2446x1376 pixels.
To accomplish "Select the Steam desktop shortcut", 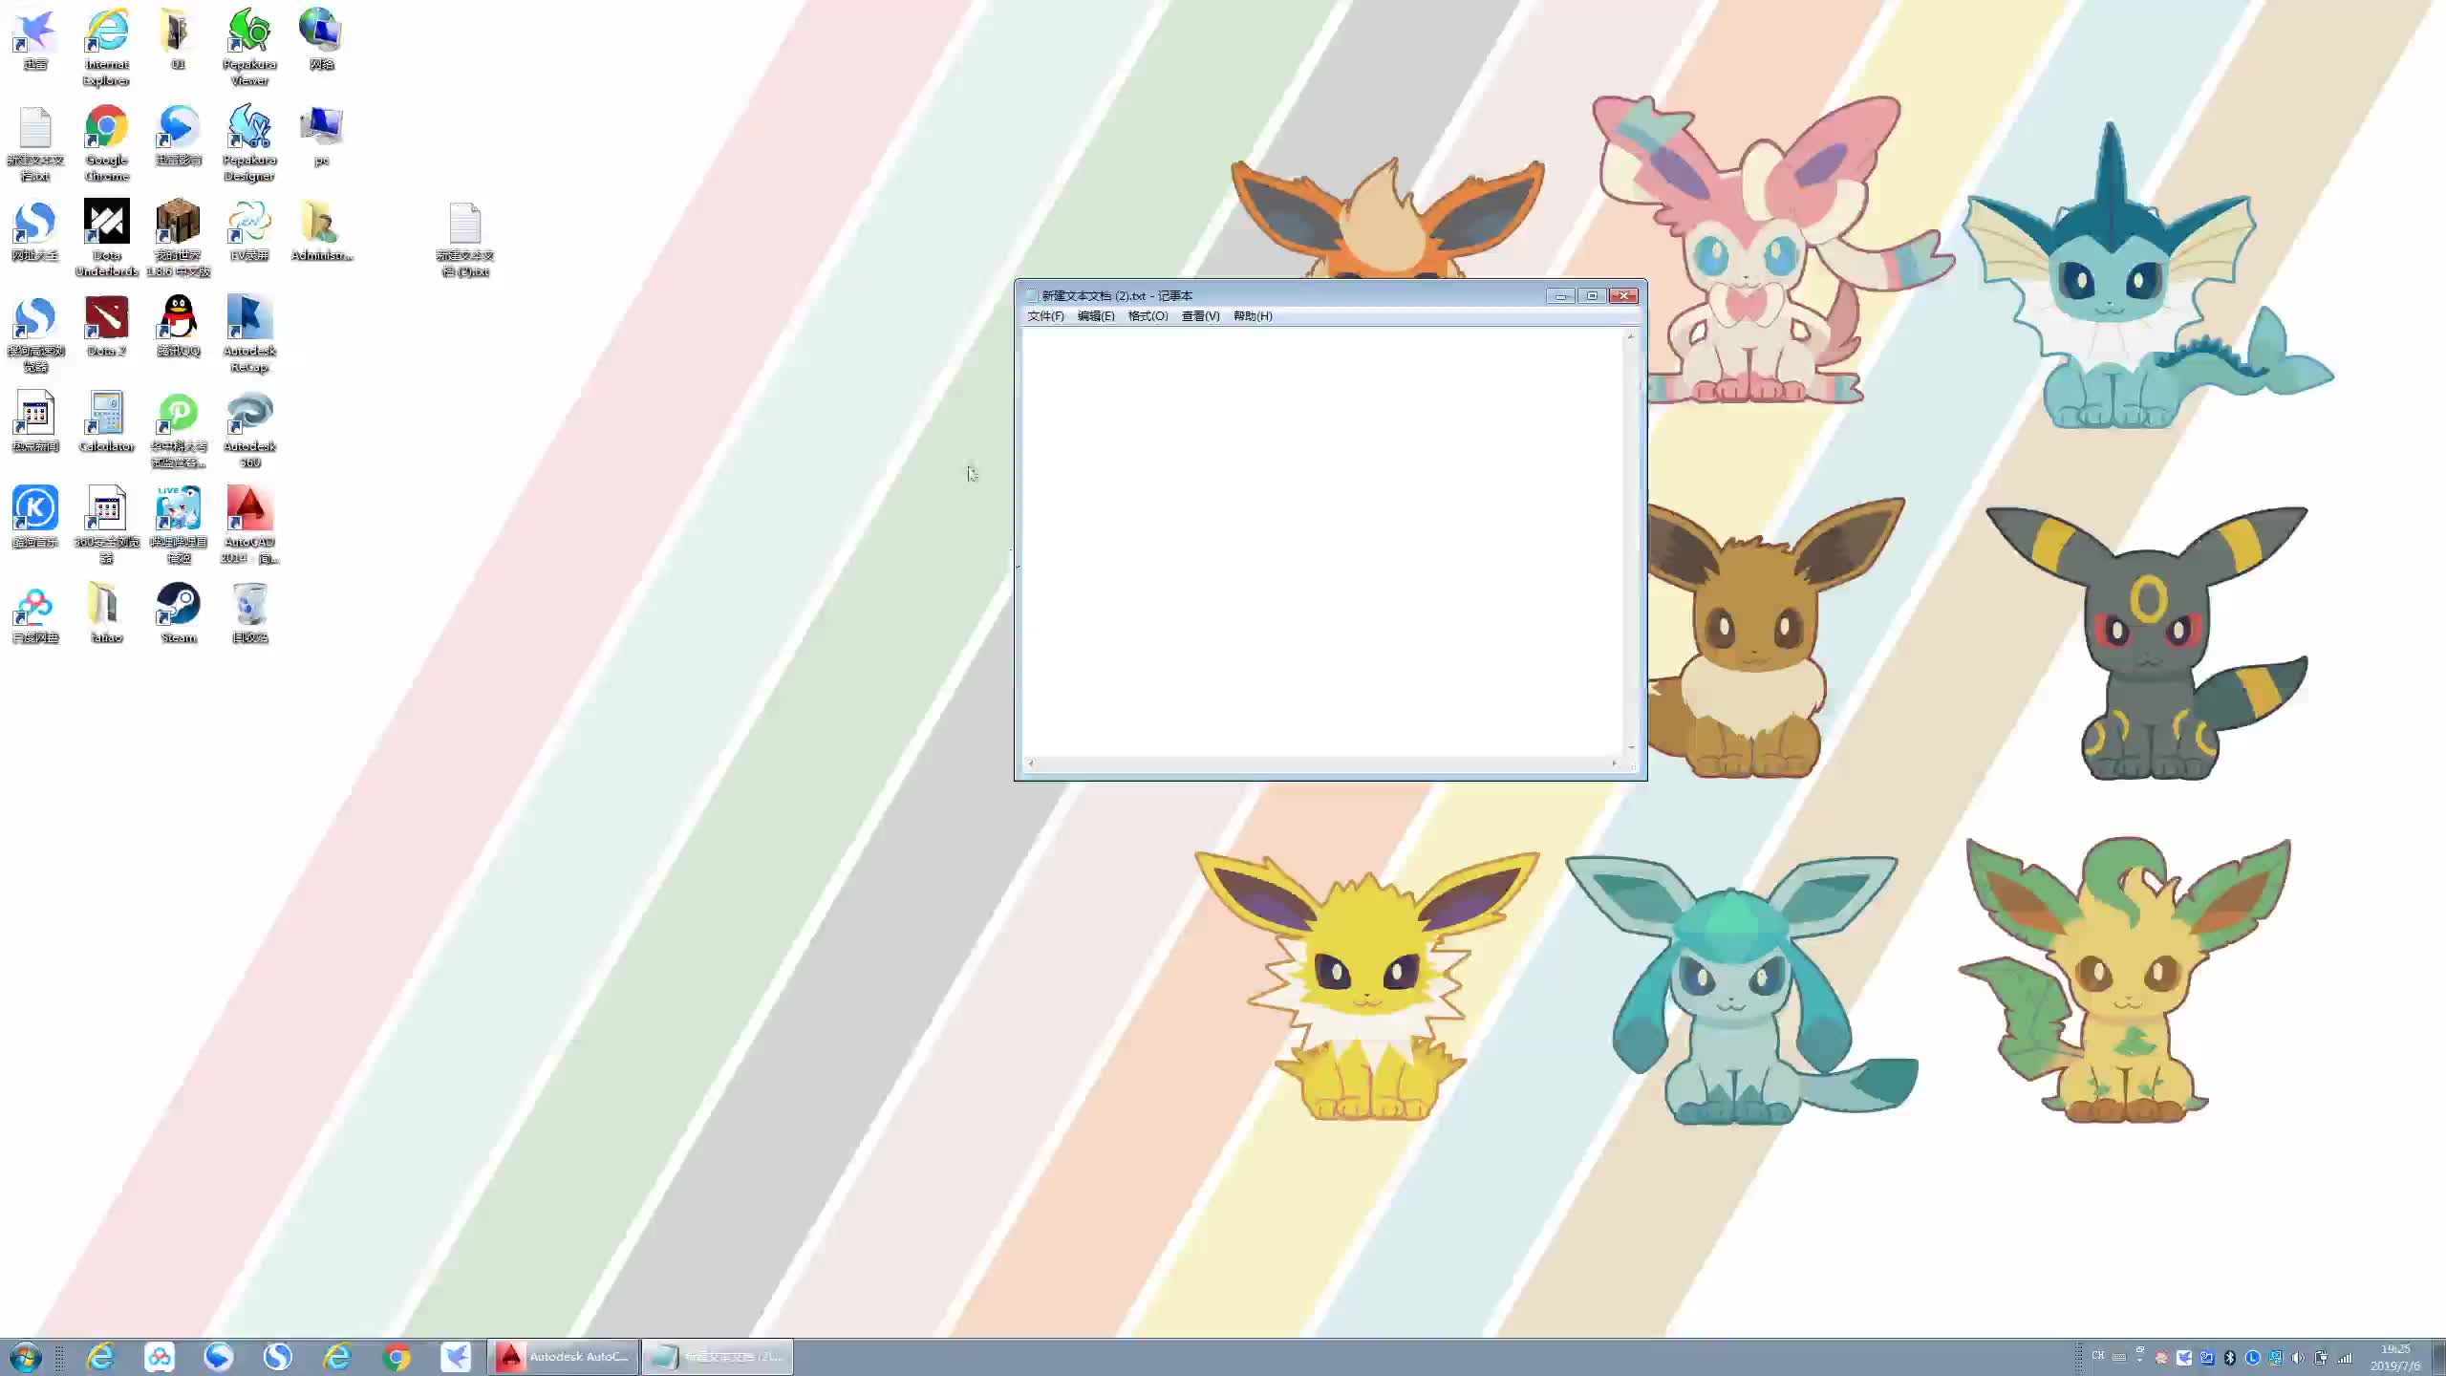I will 178,613.
